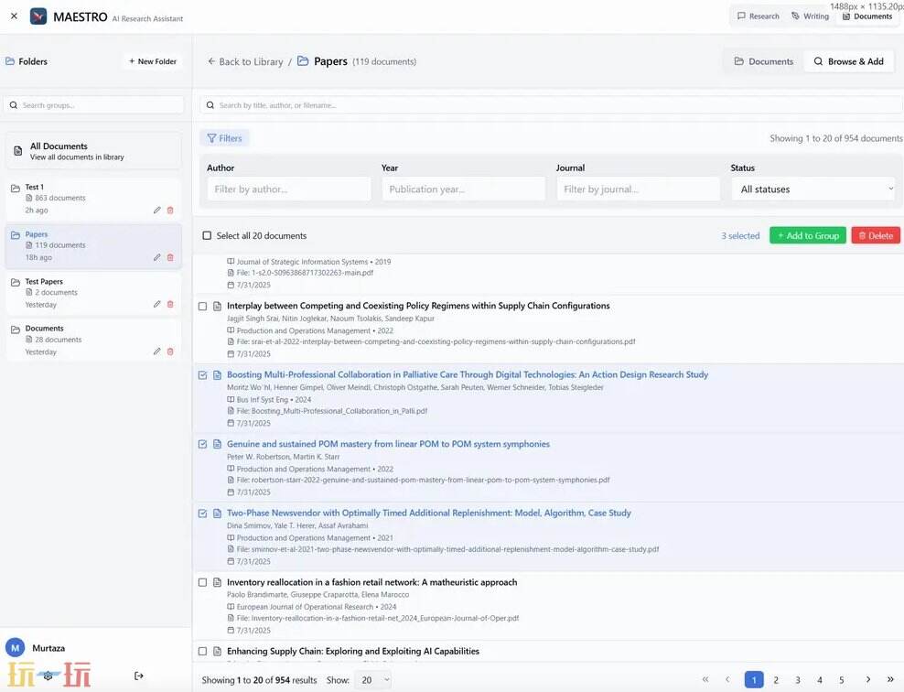904x692 pixels.
Task: Switch to the Research tab
Action: click(758, 16)
